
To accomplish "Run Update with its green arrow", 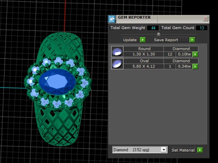I will coord(143,40).
